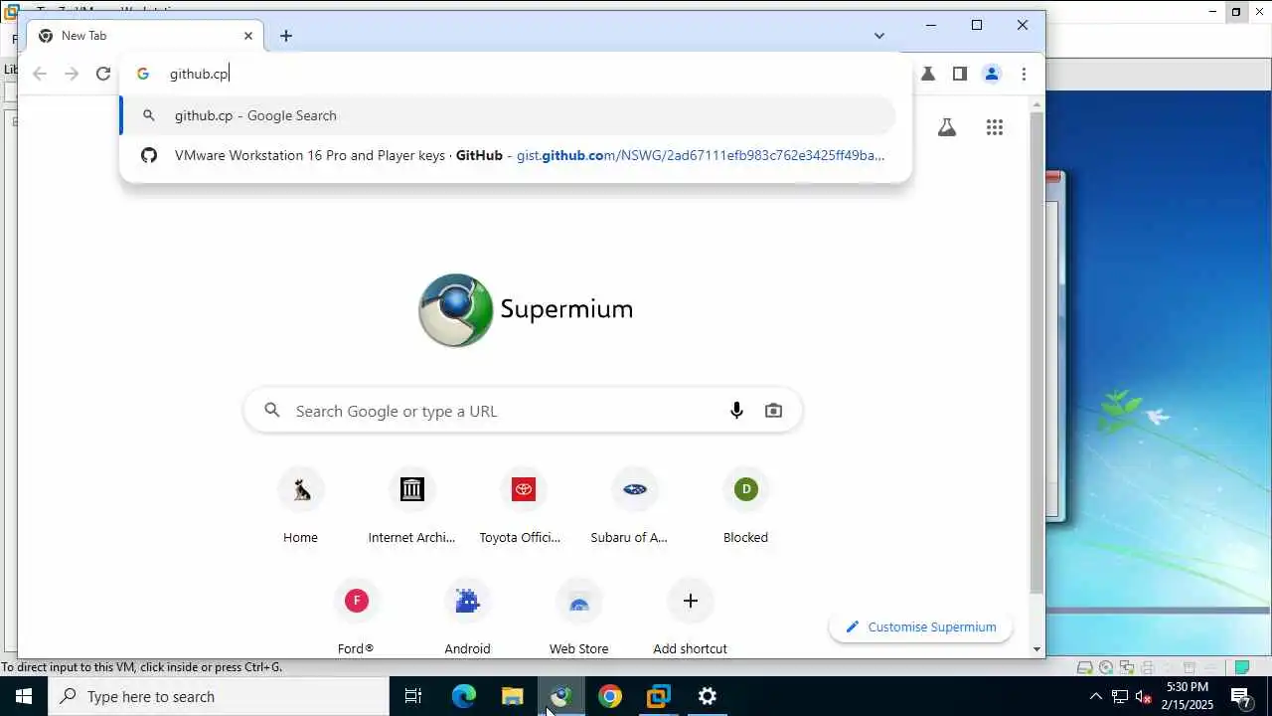Open the clock showing 5:30 PM
1272x716 pixels.
click(1188, 696)
